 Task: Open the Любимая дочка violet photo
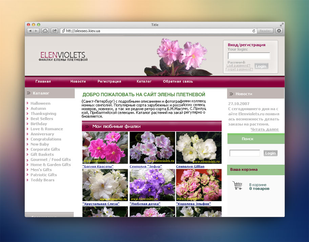coord(152,185)
